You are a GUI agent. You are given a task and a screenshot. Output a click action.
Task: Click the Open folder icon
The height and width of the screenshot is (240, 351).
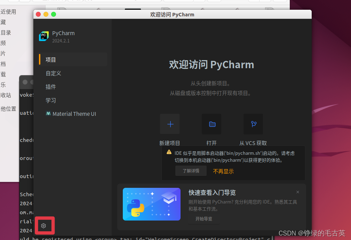click(x=212, y=124)
